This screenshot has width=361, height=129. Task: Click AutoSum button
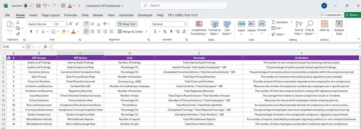280,22
